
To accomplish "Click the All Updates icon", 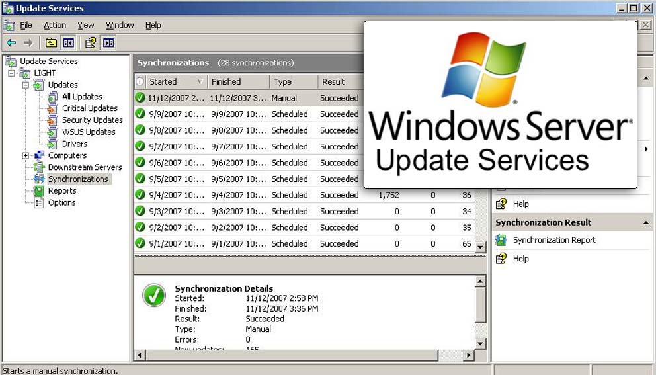I will tap(52, 97).
